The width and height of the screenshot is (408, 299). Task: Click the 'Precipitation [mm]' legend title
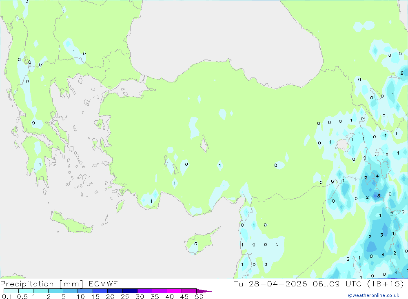42,284
